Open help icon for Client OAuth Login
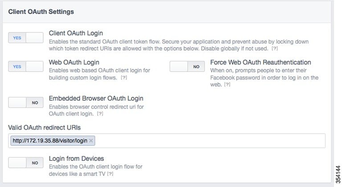Image resolution: width=342 pixels, height=187 pixels. 275,48
